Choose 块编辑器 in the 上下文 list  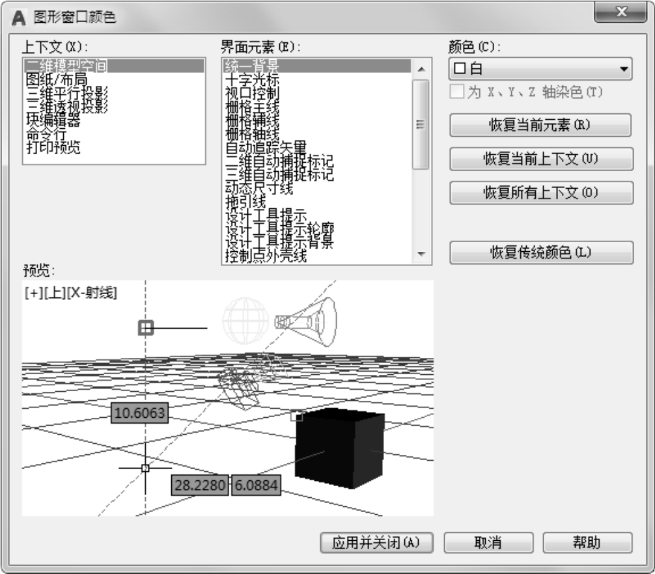click(x=49, y=117)
